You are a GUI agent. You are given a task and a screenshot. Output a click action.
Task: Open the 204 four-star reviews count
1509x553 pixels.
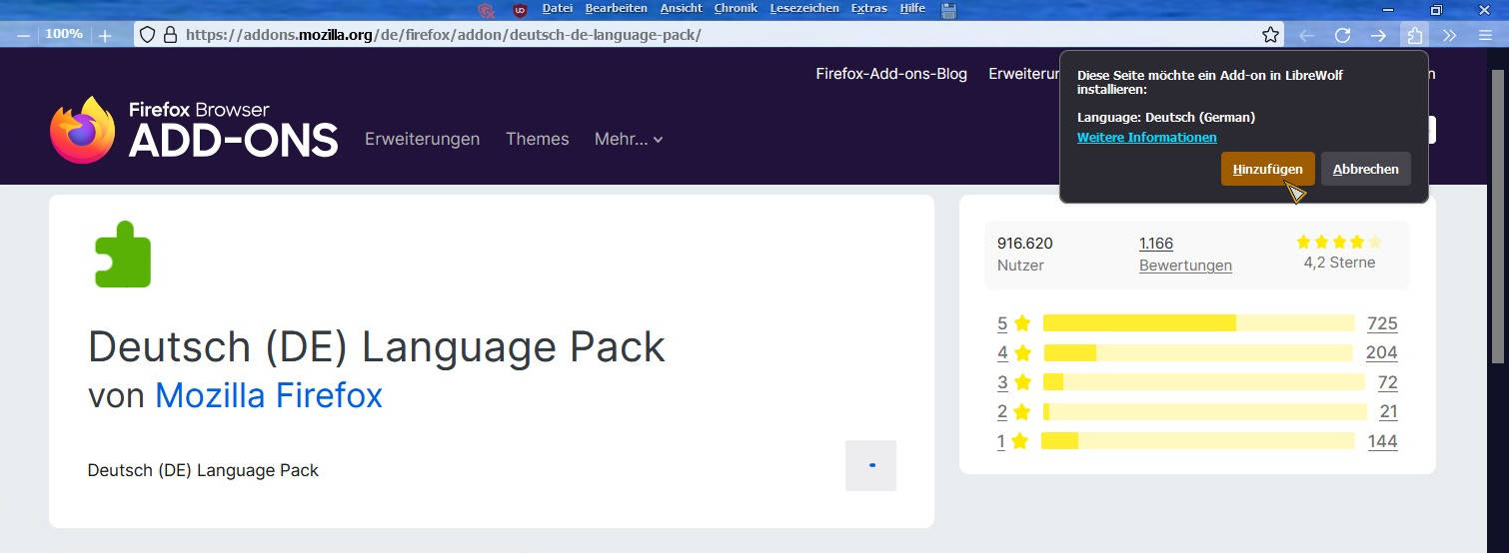tap(1382, 352)
